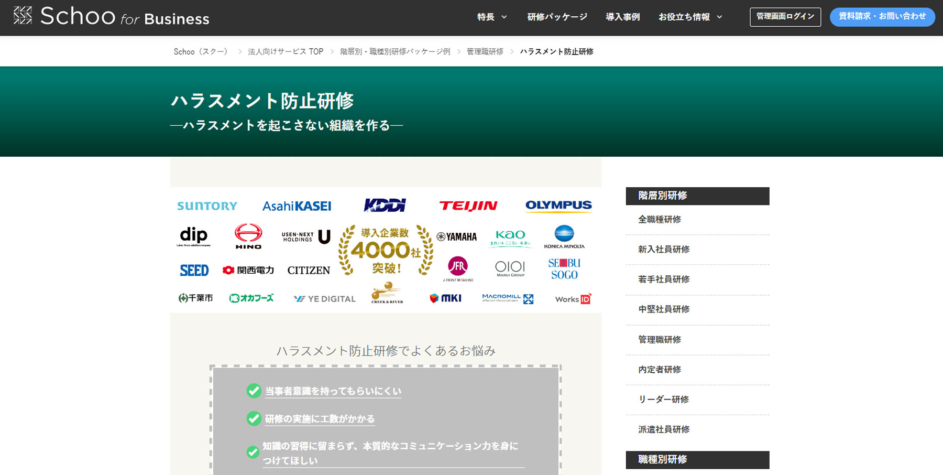Open 階層別・職種別研修パッケージ例 breadcrumb

click(395, 51)
